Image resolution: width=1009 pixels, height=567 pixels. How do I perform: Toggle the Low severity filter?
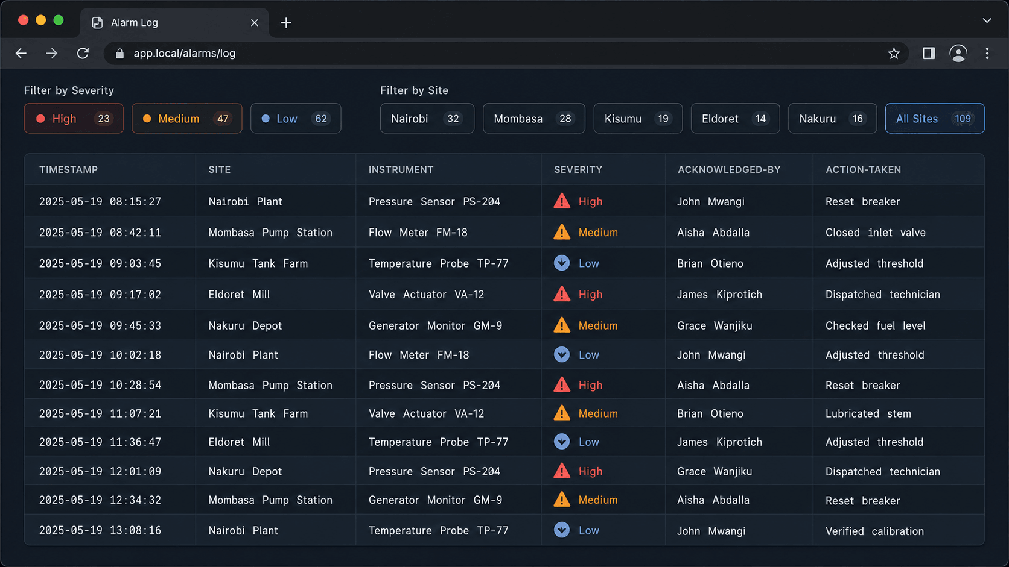[x=296, y=119]
